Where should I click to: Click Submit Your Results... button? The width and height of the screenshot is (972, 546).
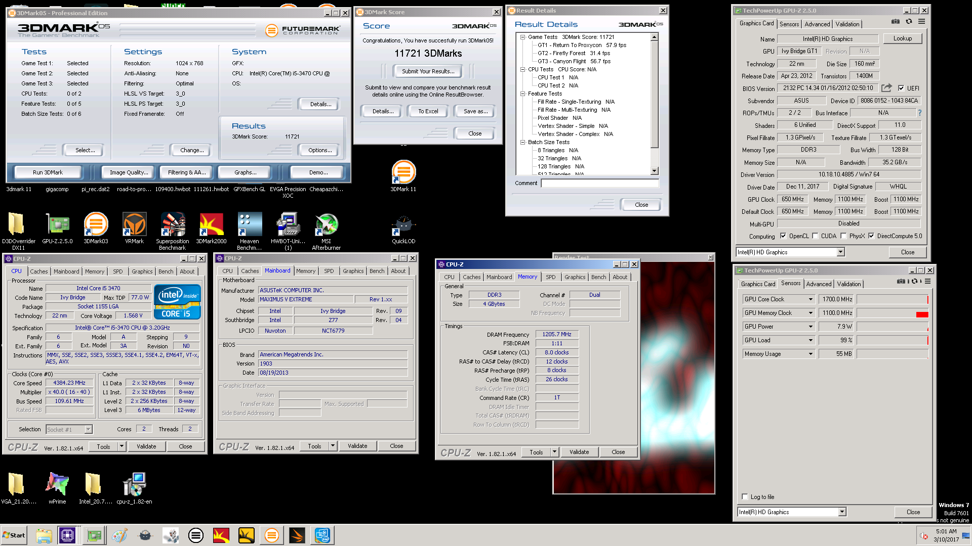[x=428, y=71]
